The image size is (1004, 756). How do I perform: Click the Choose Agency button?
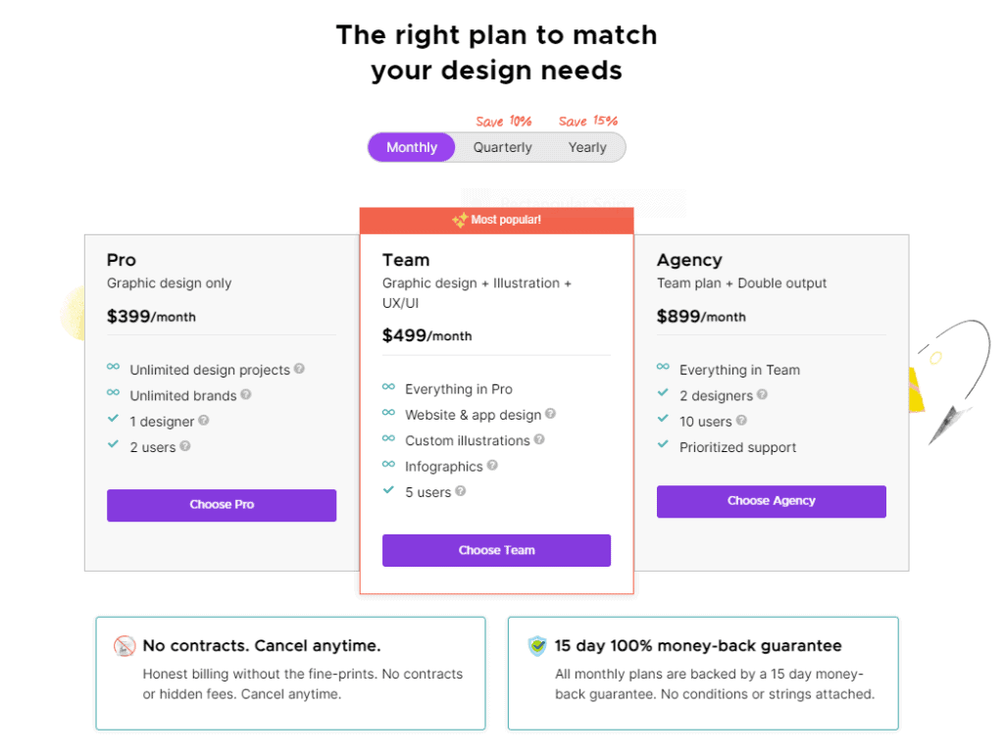click(x=771, y=501)
